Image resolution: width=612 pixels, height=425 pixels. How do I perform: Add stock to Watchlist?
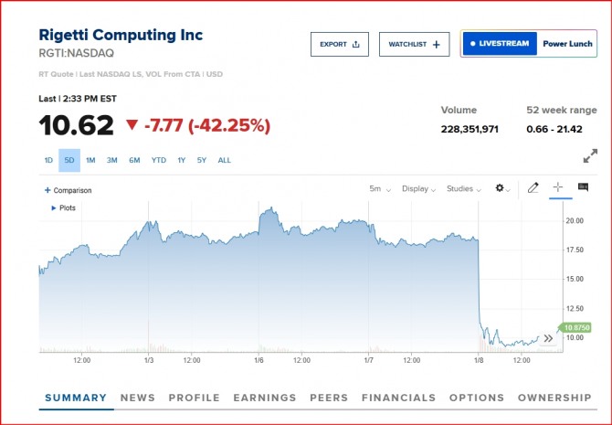click(414, 44)
